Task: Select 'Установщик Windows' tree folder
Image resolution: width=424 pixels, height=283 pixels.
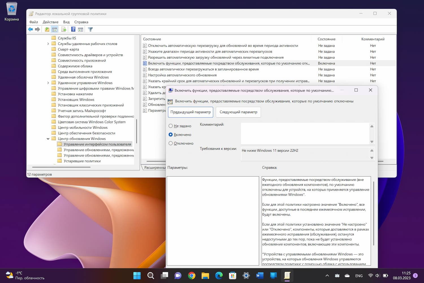Action: coord(76,100)
